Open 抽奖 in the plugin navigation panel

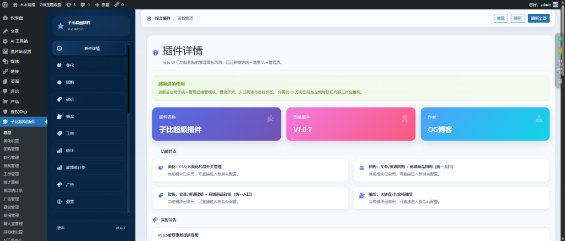(89, 117)
